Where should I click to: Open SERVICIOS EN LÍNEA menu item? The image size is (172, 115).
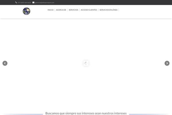(108, 10)
